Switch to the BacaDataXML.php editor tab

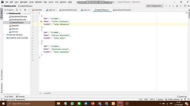tap(69, 10)
